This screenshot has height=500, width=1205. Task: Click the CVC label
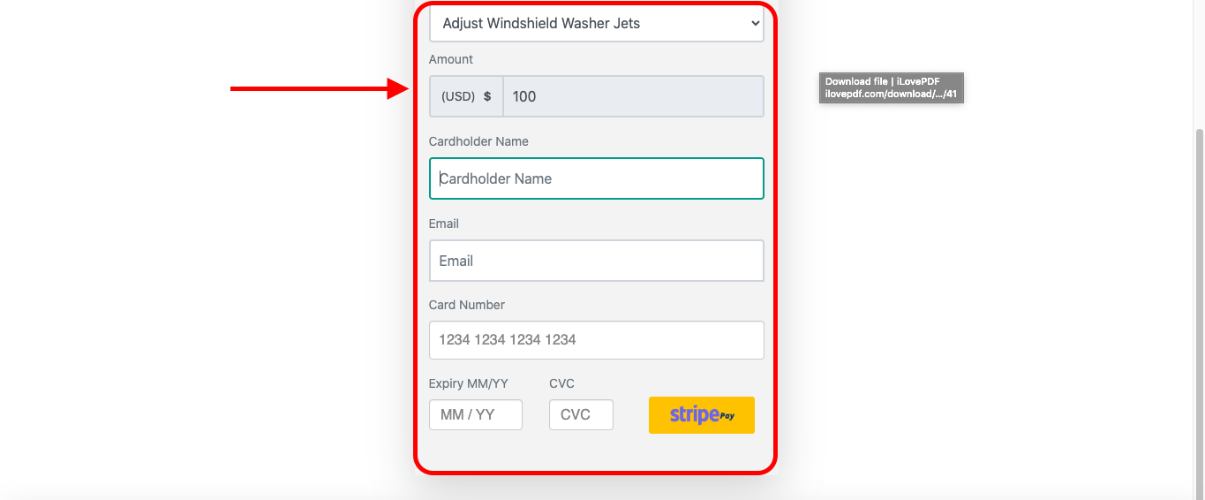(x=561, y=383)
